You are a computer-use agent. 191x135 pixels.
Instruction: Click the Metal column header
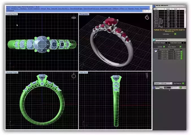point(159,9)
